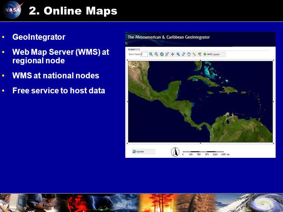Open the WMS Layers button
The image size is (283, 212).
click(214, 54)
